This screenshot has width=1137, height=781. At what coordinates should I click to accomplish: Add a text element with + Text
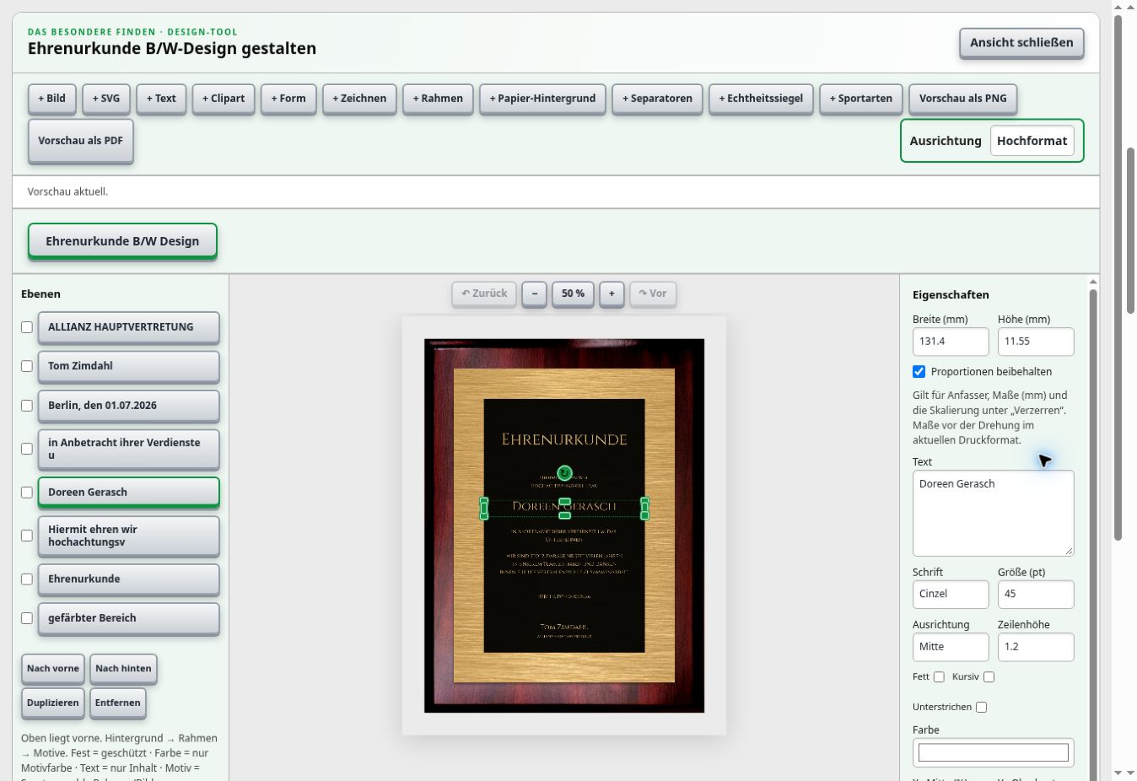tap(161, 99)
